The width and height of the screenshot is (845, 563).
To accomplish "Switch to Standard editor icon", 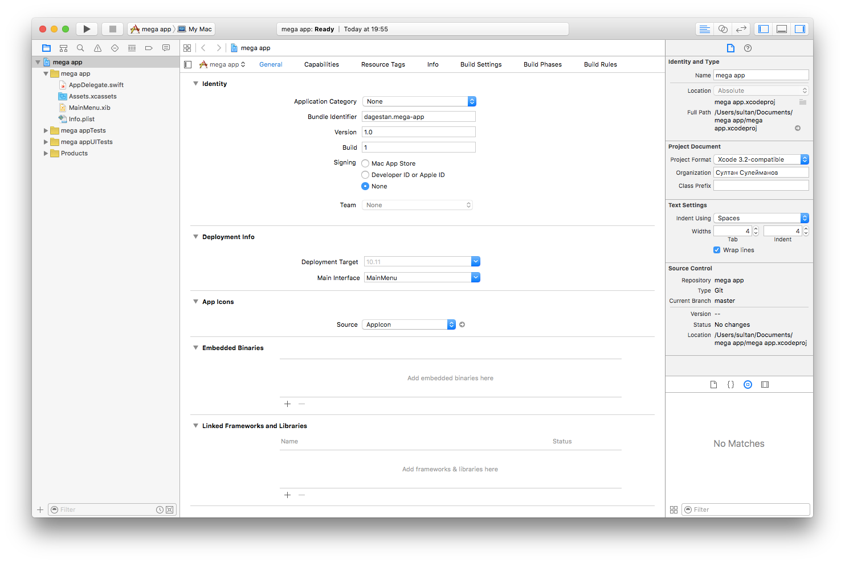I will (x=705, y=29).
